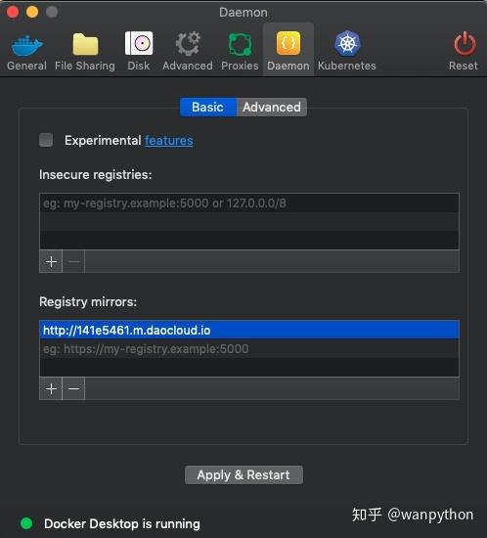Click the Apply & Restart button

[243, 474]
